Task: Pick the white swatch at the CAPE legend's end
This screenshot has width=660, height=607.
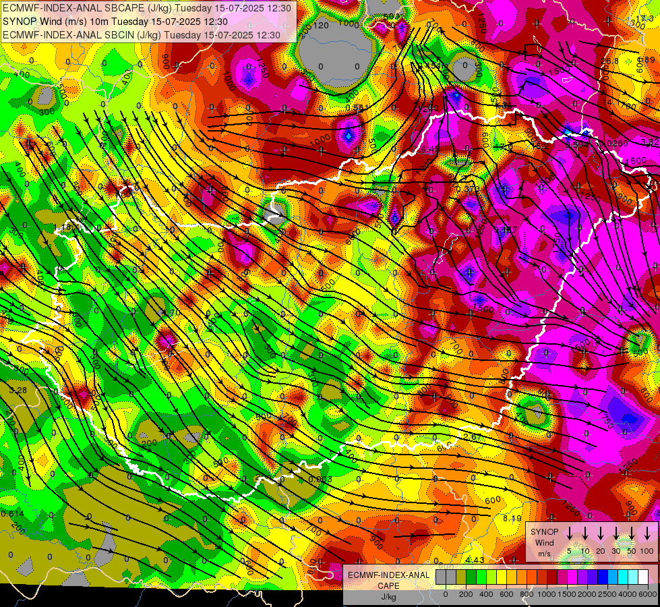Action: pos(643,577)
